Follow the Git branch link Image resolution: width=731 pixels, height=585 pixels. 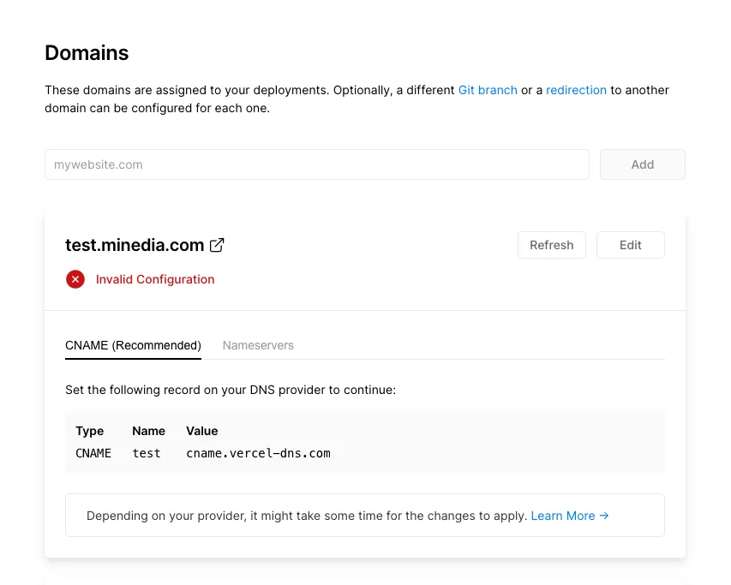[x=488, y=90]
